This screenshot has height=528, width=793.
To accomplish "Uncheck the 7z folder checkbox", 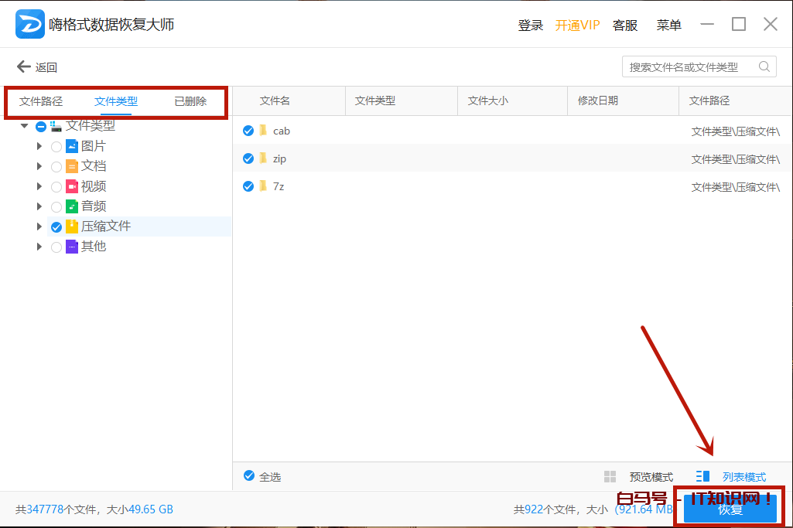I will pyautogui.click(x=248, y=186).
